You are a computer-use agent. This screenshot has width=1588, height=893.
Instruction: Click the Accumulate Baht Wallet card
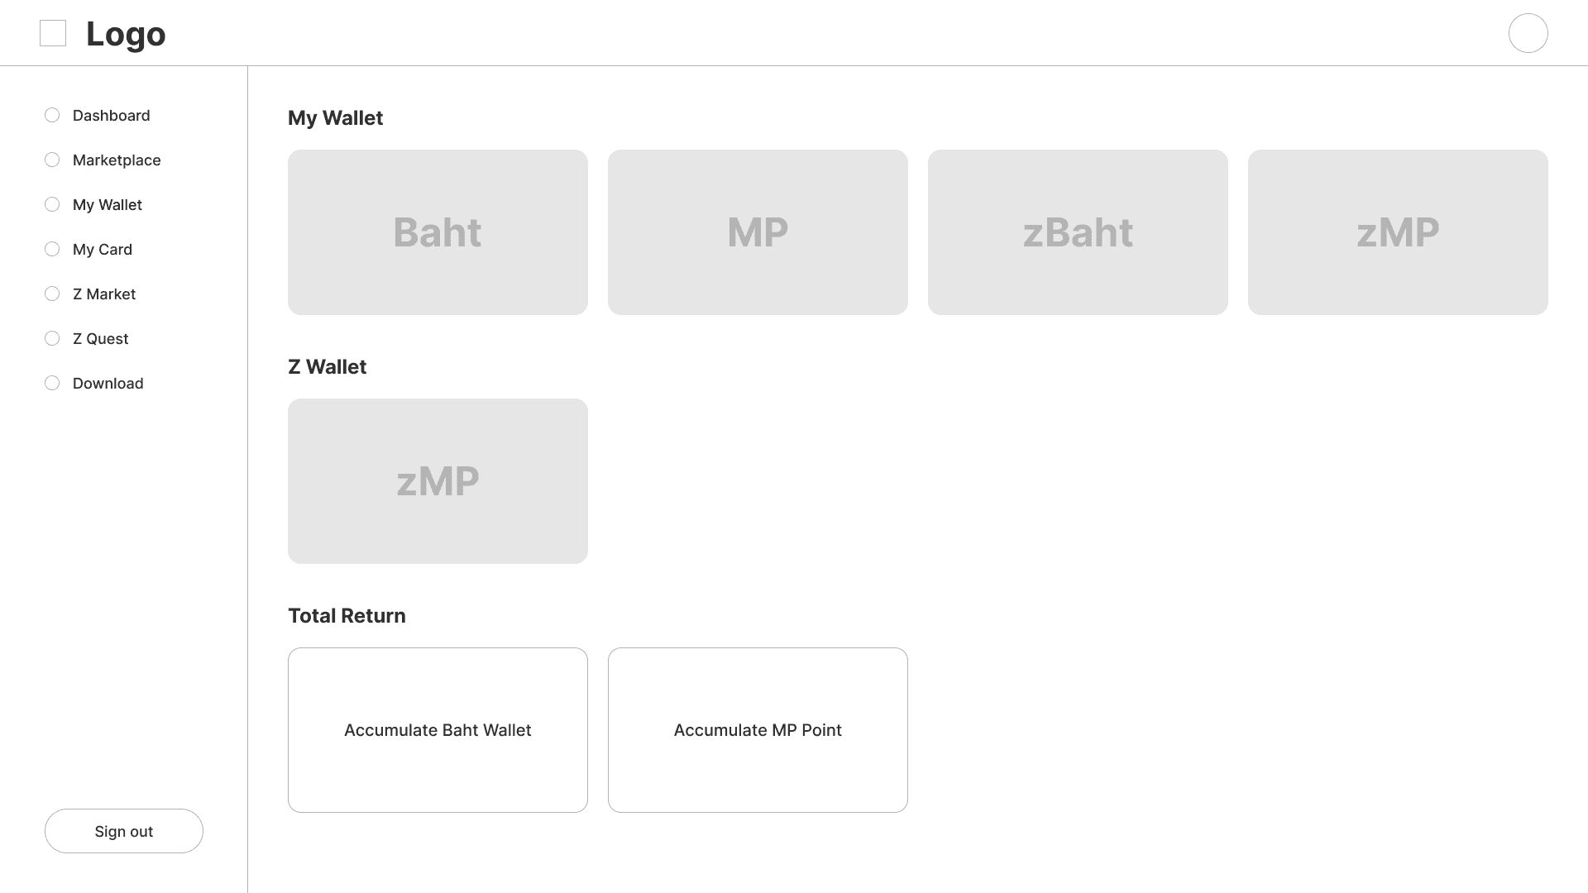click(438, 729)
